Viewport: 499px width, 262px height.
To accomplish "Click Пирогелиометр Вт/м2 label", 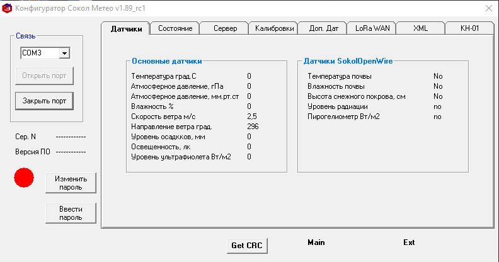I will tap(344, 117).
